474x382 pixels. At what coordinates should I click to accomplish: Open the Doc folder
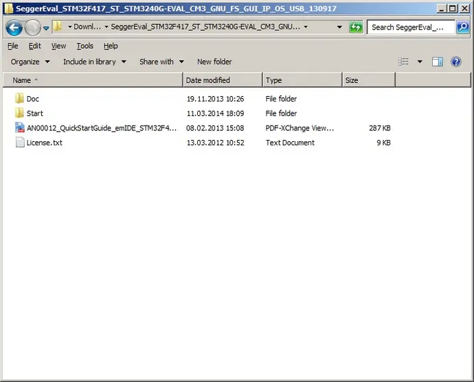coord(32,99)
